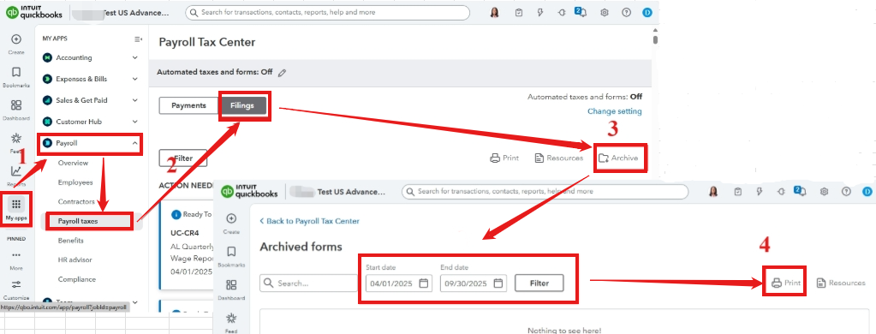Open Bookmarks in Archived forms window sidebar
The image size is (876, 334).
[231, 256]
